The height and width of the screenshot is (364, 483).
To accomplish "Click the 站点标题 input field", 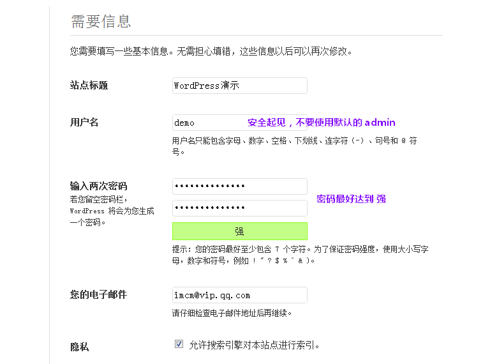I will tap(239, 86).
